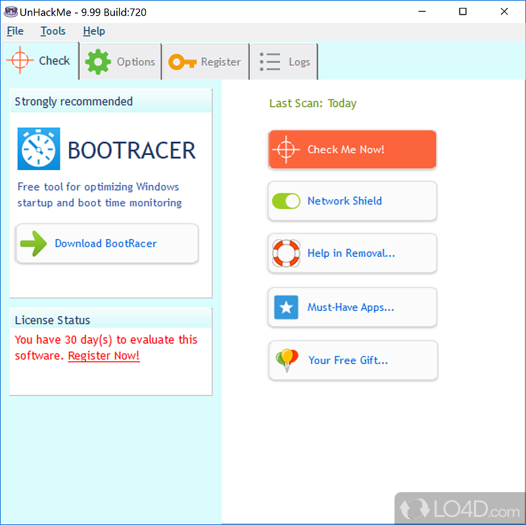Switch to the Register tab

click(x=206, y=62)
